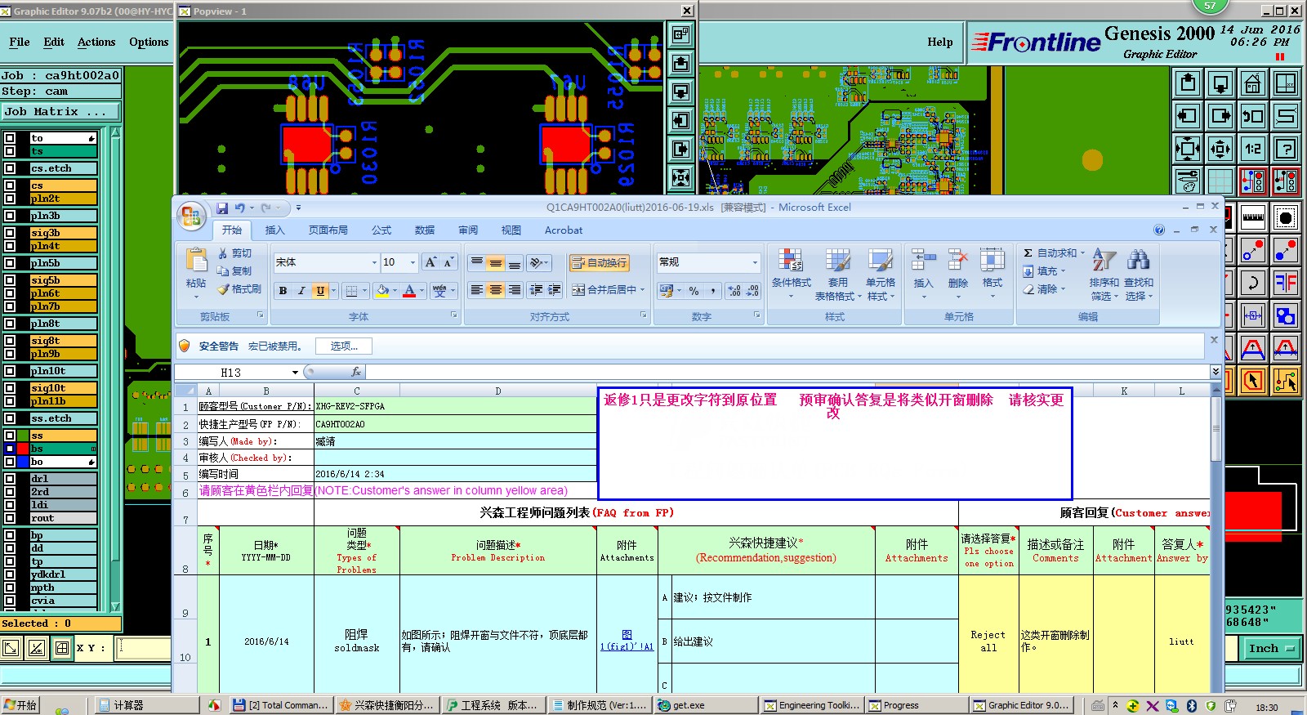
Task: Click the pan right icon in Genesis toolbar
Action: [x=1220, y=115]
